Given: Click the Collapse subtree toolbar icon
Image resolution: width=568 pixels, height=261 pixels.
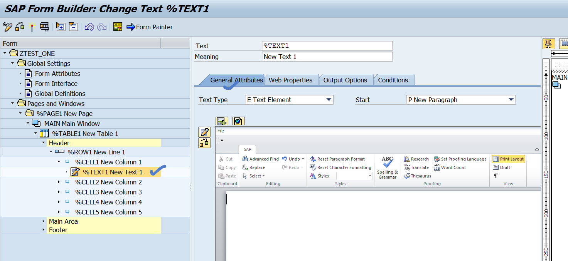Looking at the screenshot, I should [73, 27].
